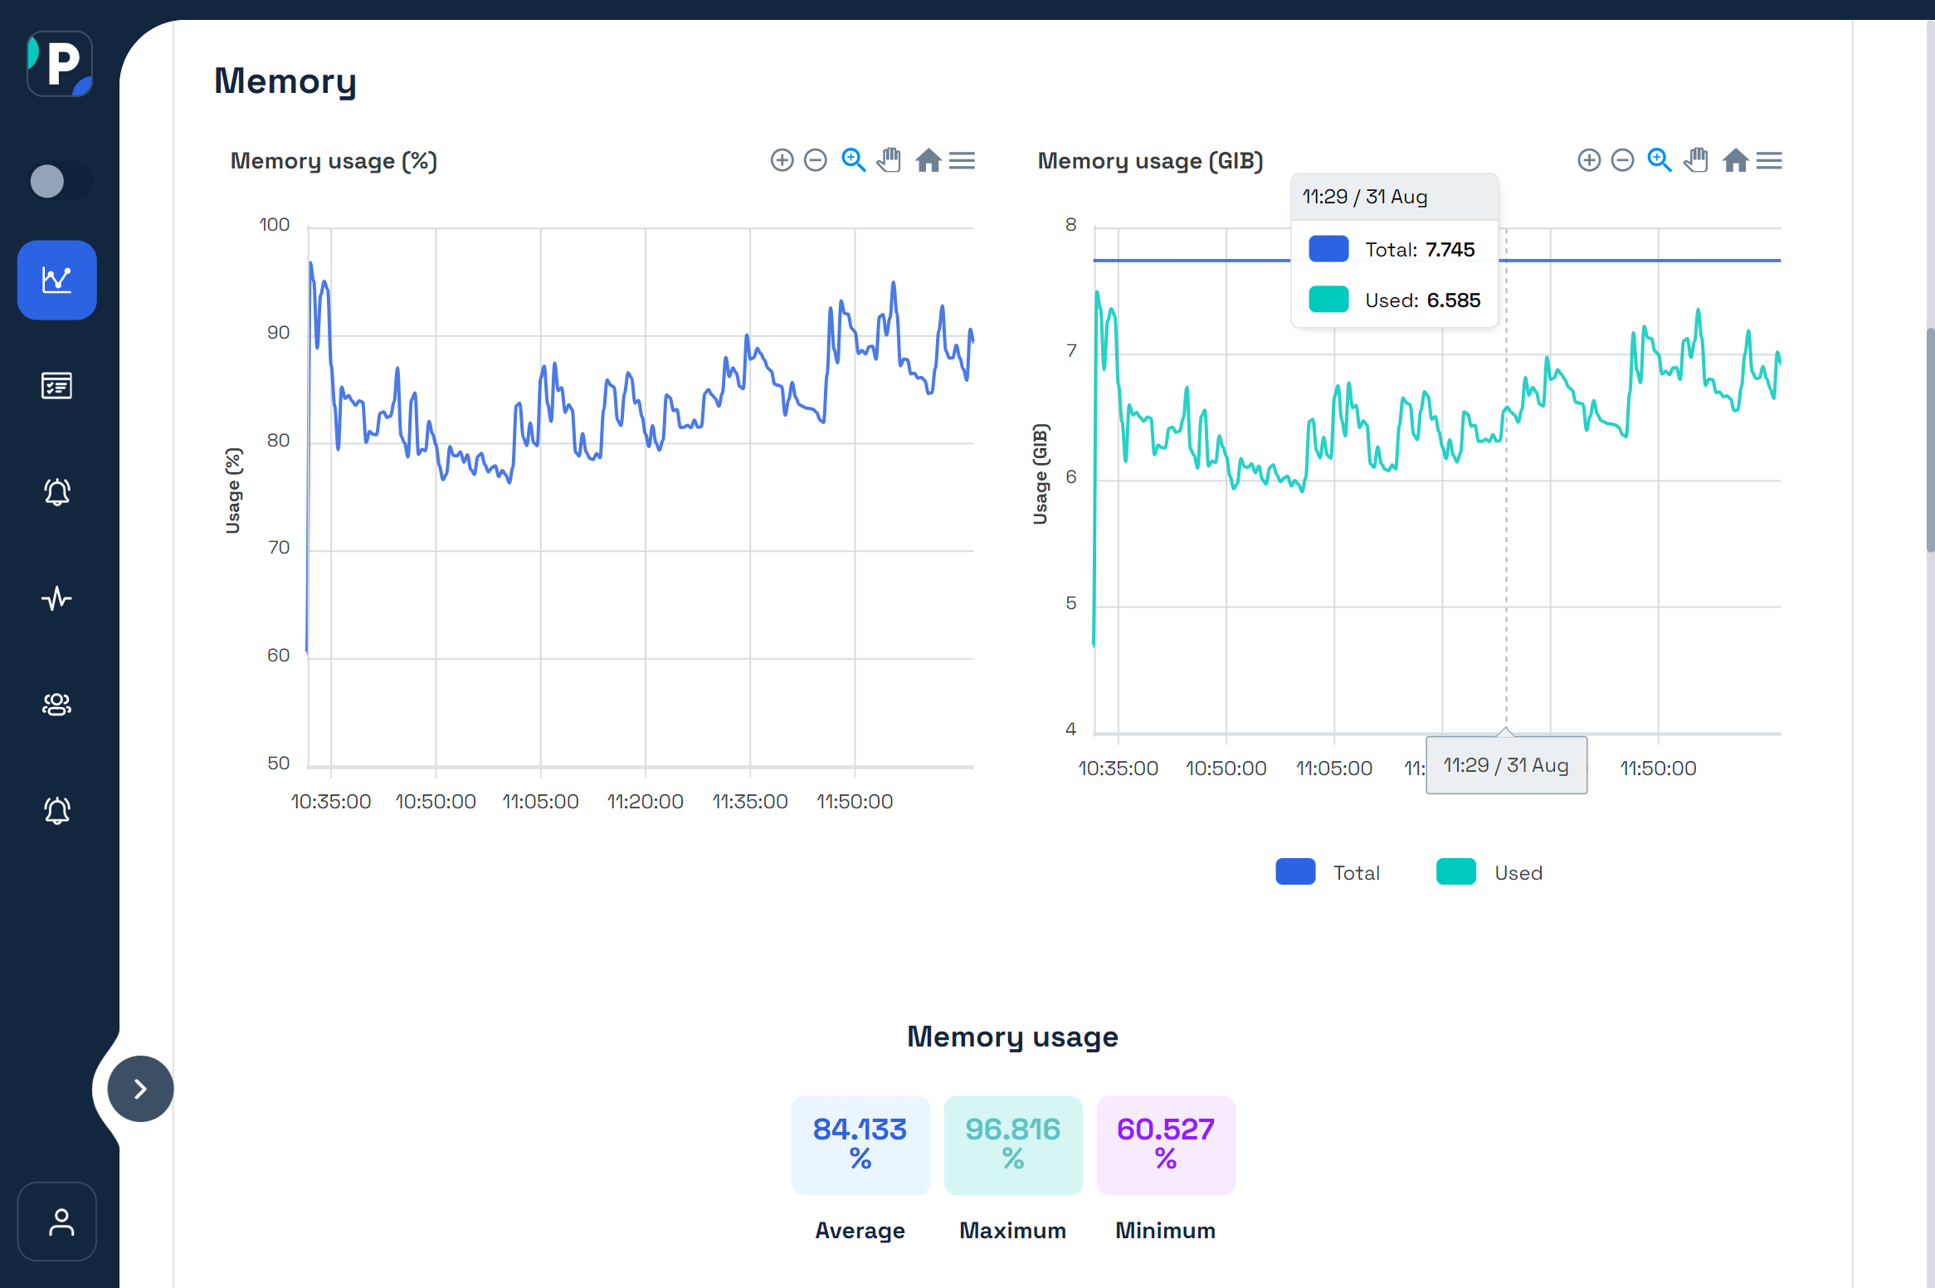Click the 11:20:00 label under the Memory usage (%) chart
The image size is (1935, 1288).
(645, 802)
